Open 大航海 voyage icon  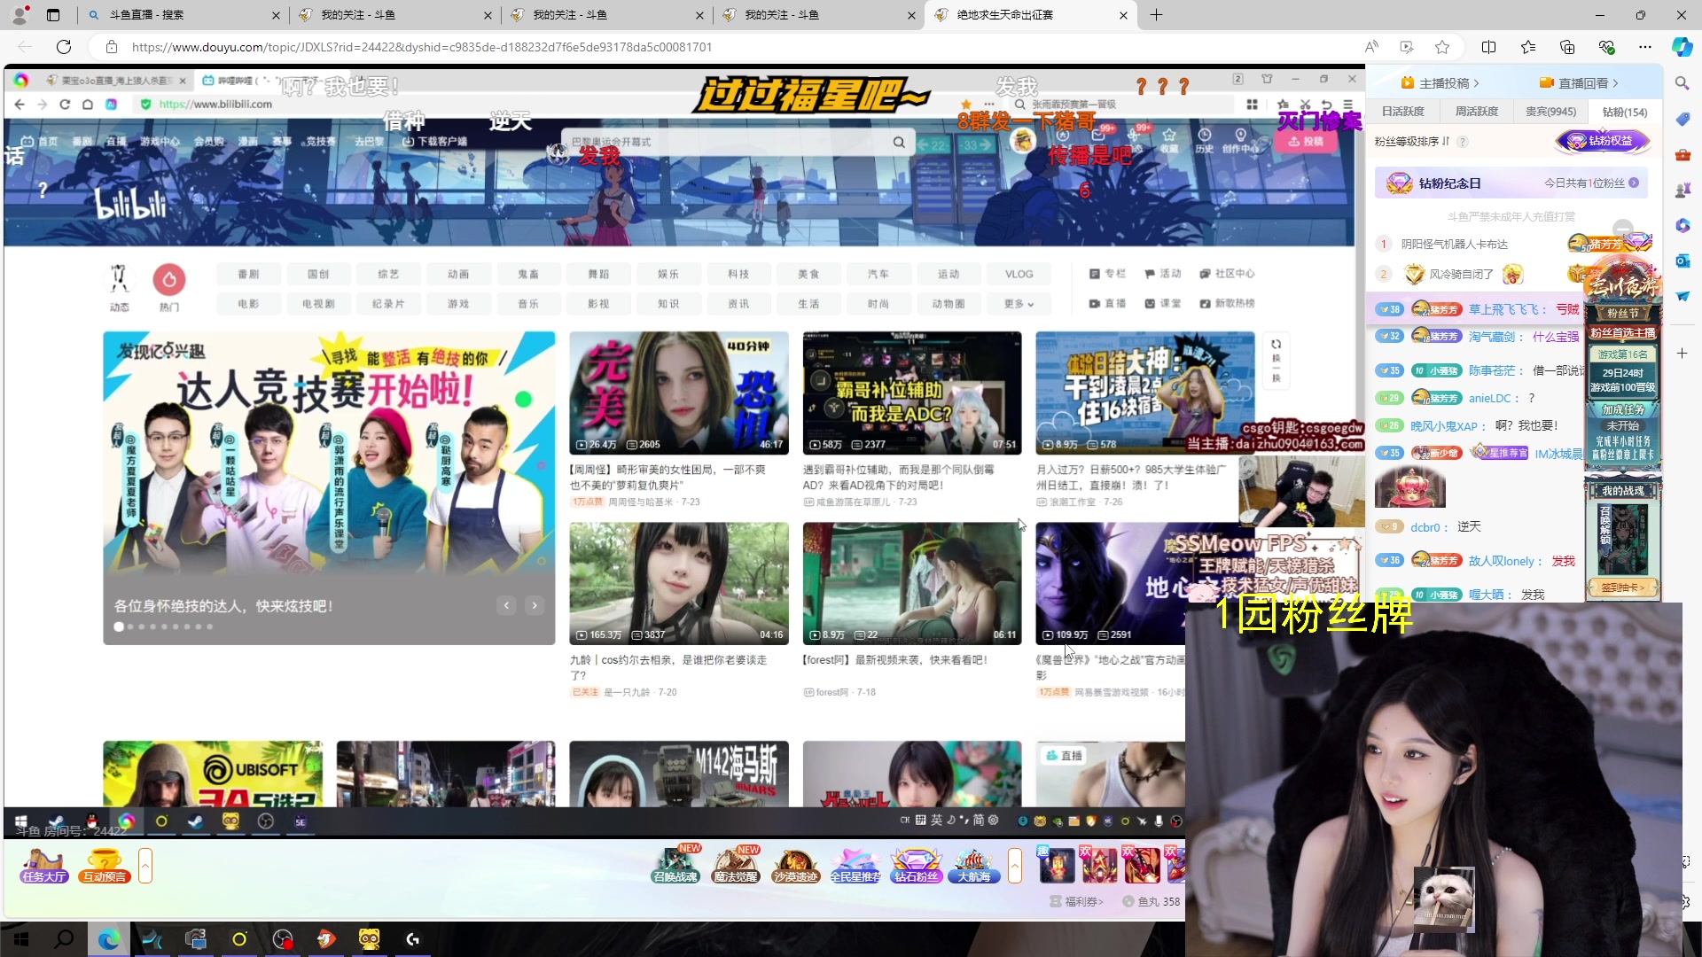point(974,866)
